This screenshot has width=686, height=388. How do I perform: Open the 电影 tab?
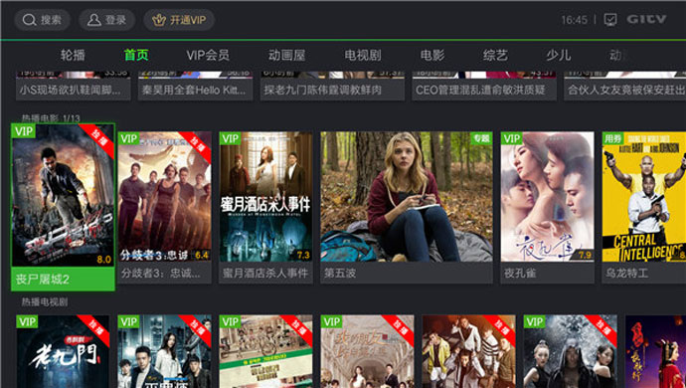pos(432,55)
